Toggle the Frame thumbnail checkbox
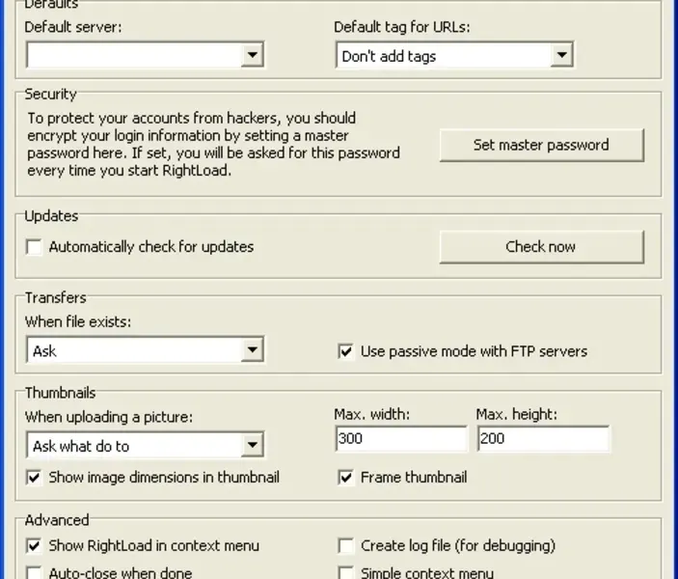 346,478
